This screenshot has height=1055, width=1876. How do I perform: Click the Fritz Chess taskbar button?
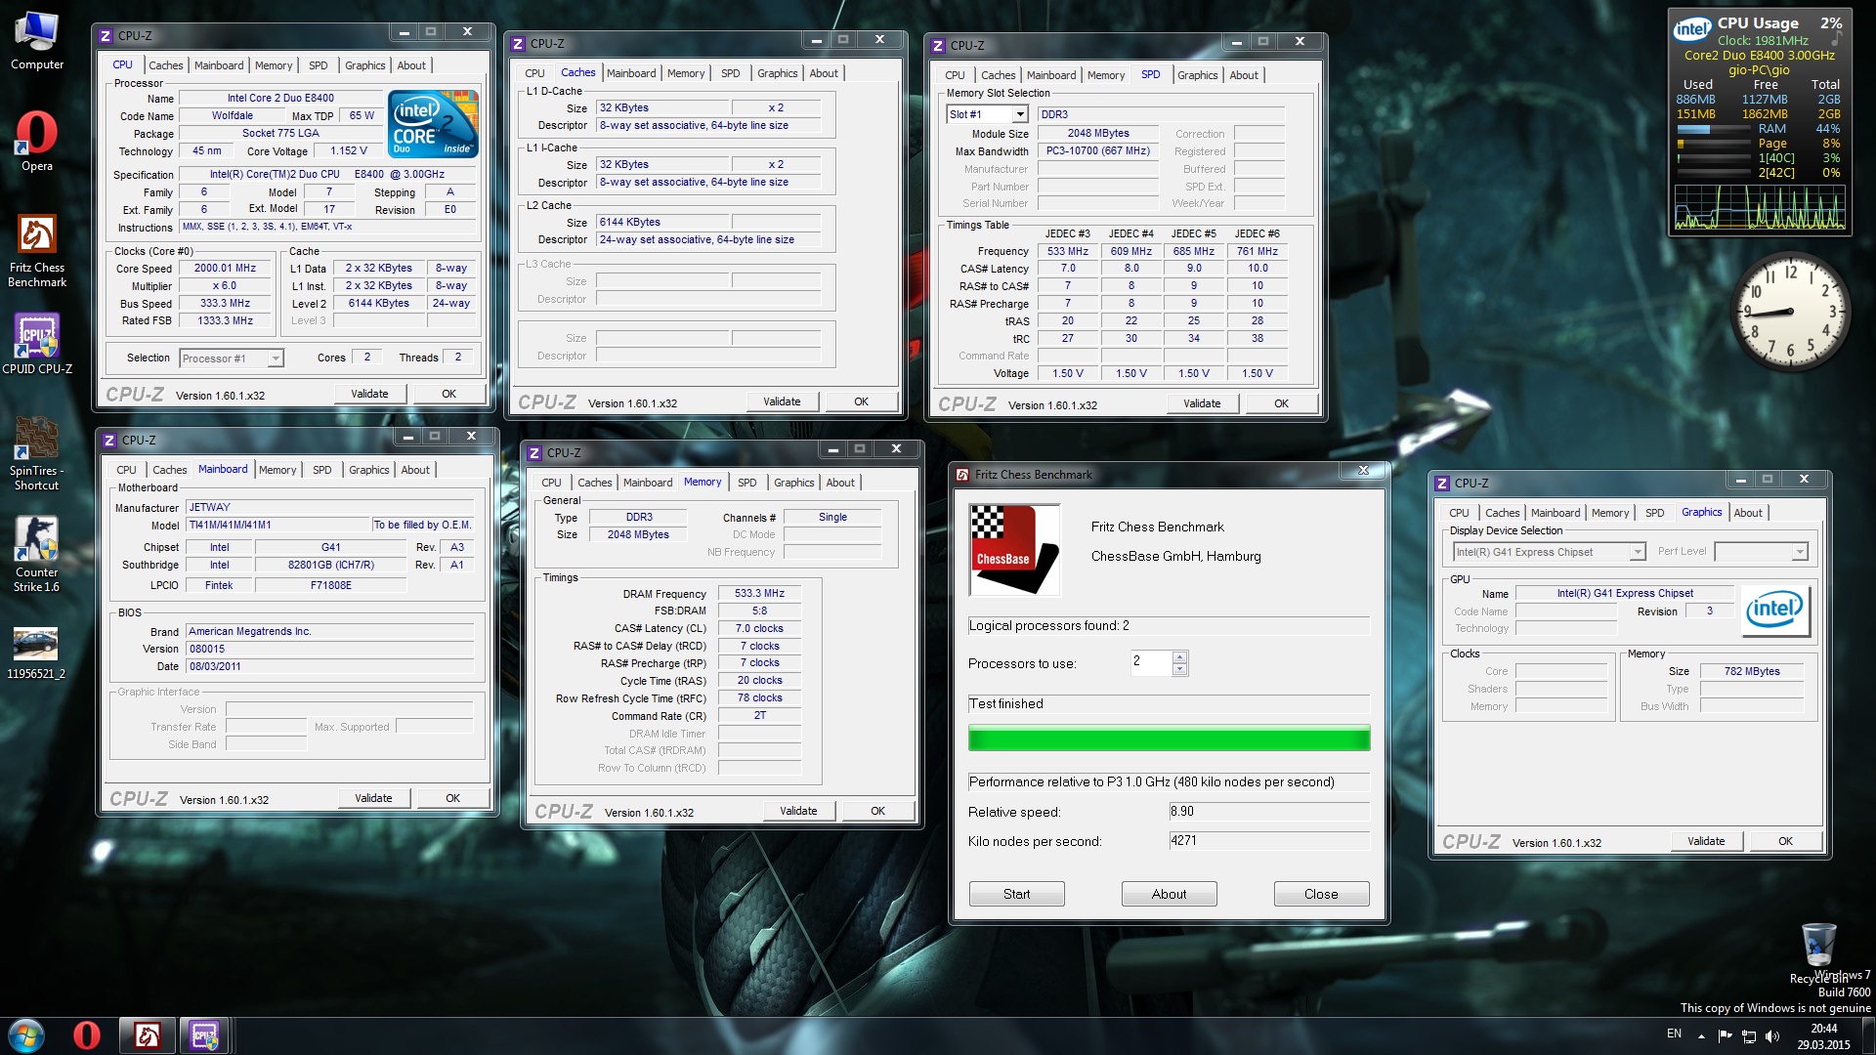(x=148, y=1035)
